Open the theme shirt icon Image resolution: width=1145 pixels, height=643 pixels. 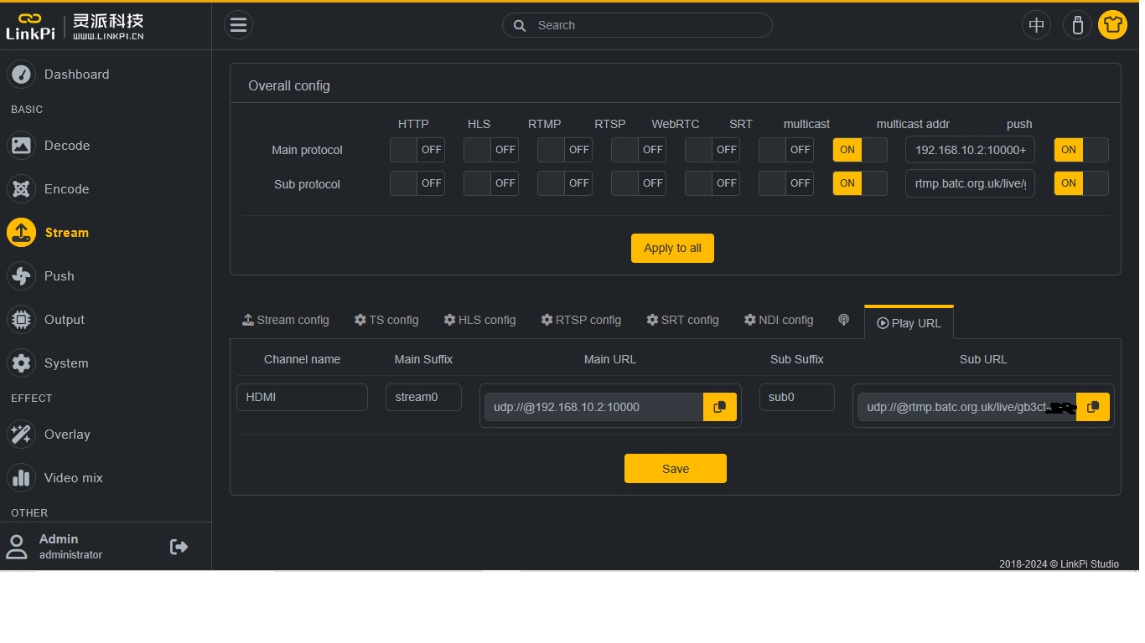coord(1112,25)
